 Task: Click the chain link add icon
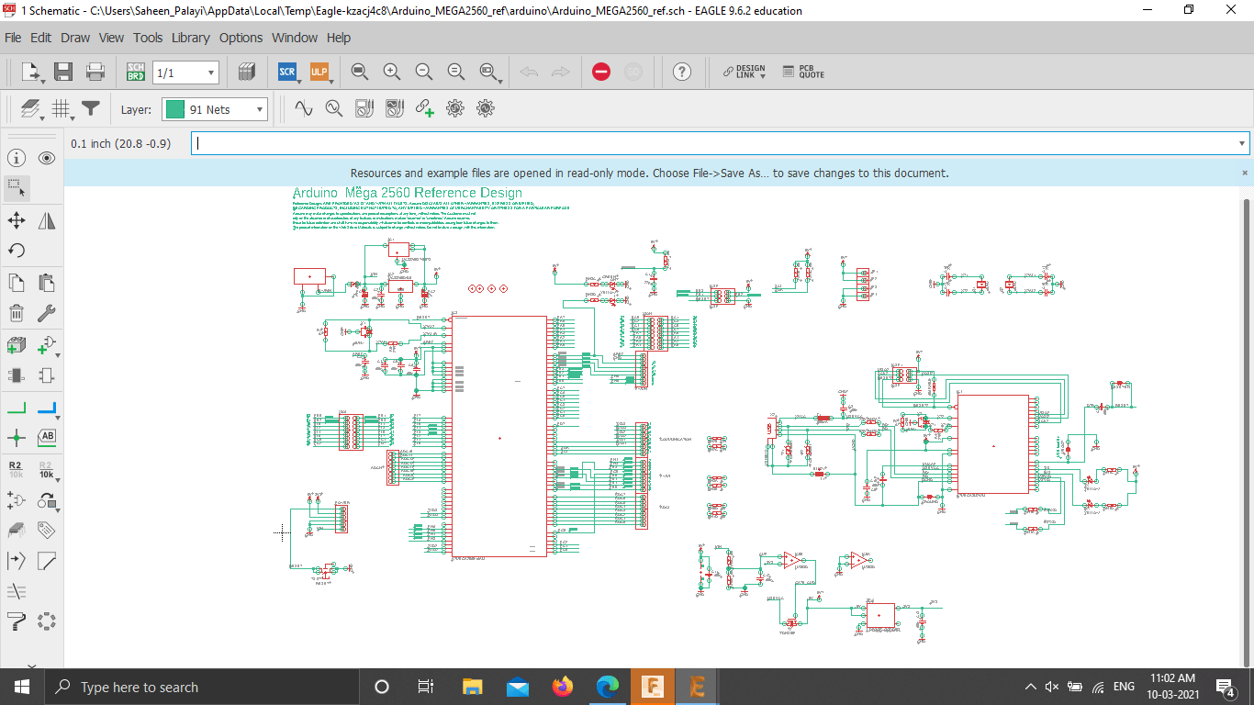point(424,108)
